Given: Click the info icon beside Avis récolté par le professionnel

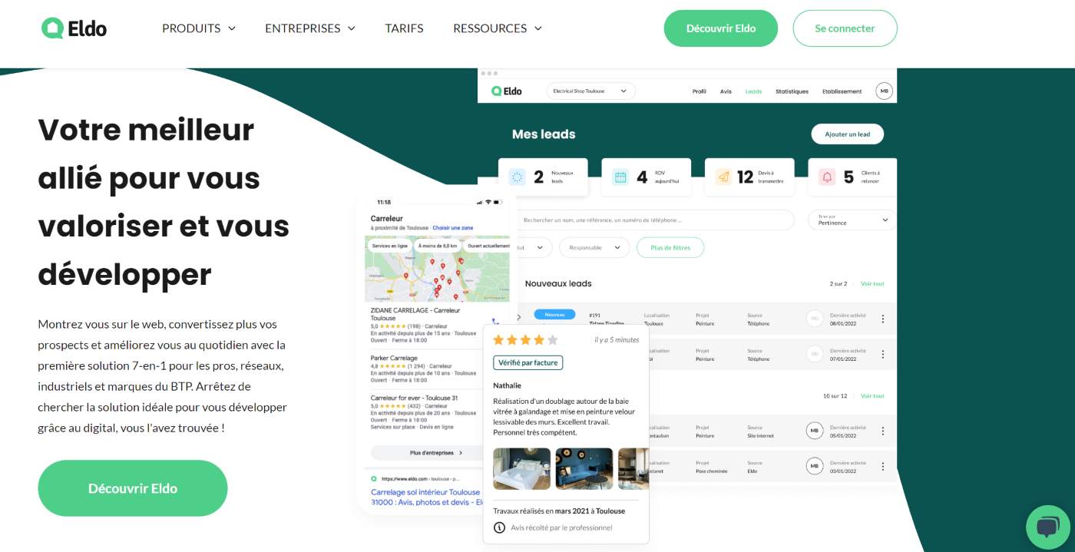Looking at the screenshot, I should click(499, 527).
